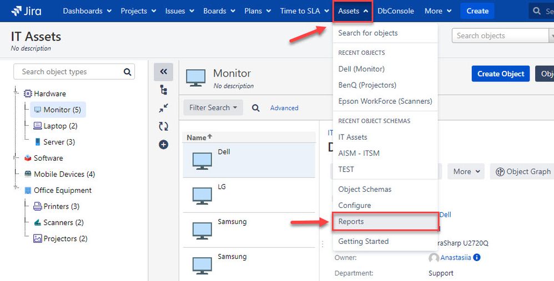The height and width of the screenshot is (281, 554).
Task: Open recent object BenQ (Projectors)
Action: click(385, 85)
